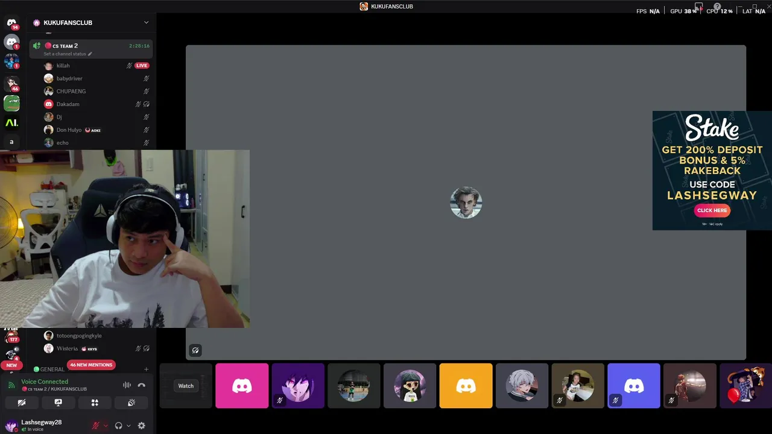Click Lashsegway28 user avatar
The height and width of the screenshot is (434, 772).
point(11,426)
